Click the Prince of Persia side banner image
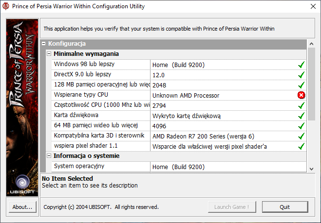This screenshot has height=223, width=321. pos(22,107)
